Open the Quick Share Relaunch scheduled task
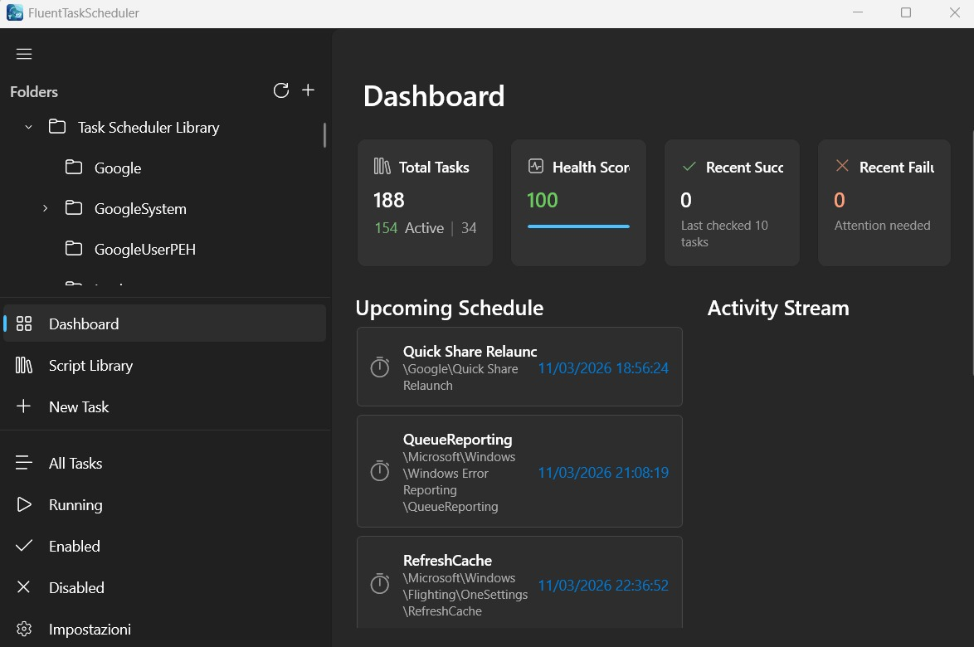 pos(519,367)
